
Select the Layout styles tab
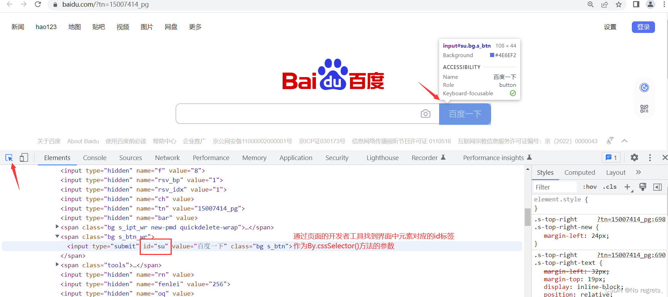(x=616, y=173)
